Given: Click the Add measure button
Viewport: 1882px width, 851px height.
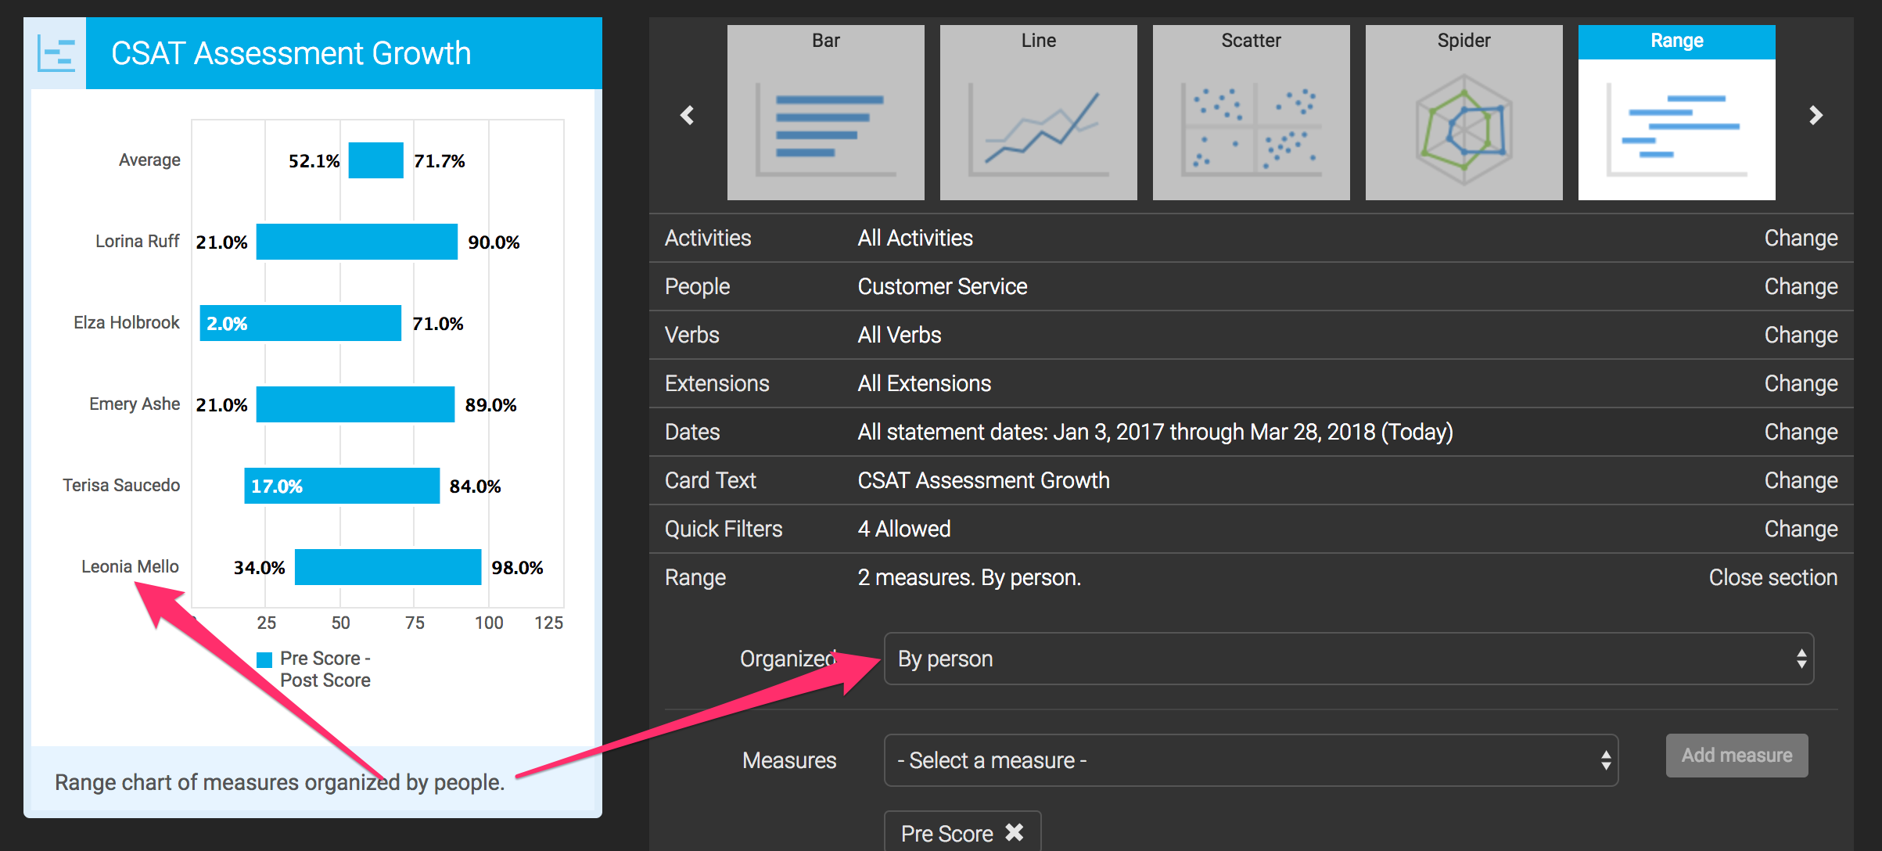Looking at the screenshot, I should (x=1736, y=756).
